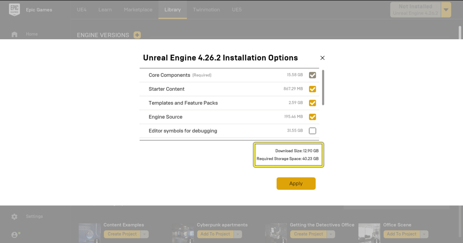Select the Library tab
The height and width of the screenshot is (243, 463).
click(172, 10)
